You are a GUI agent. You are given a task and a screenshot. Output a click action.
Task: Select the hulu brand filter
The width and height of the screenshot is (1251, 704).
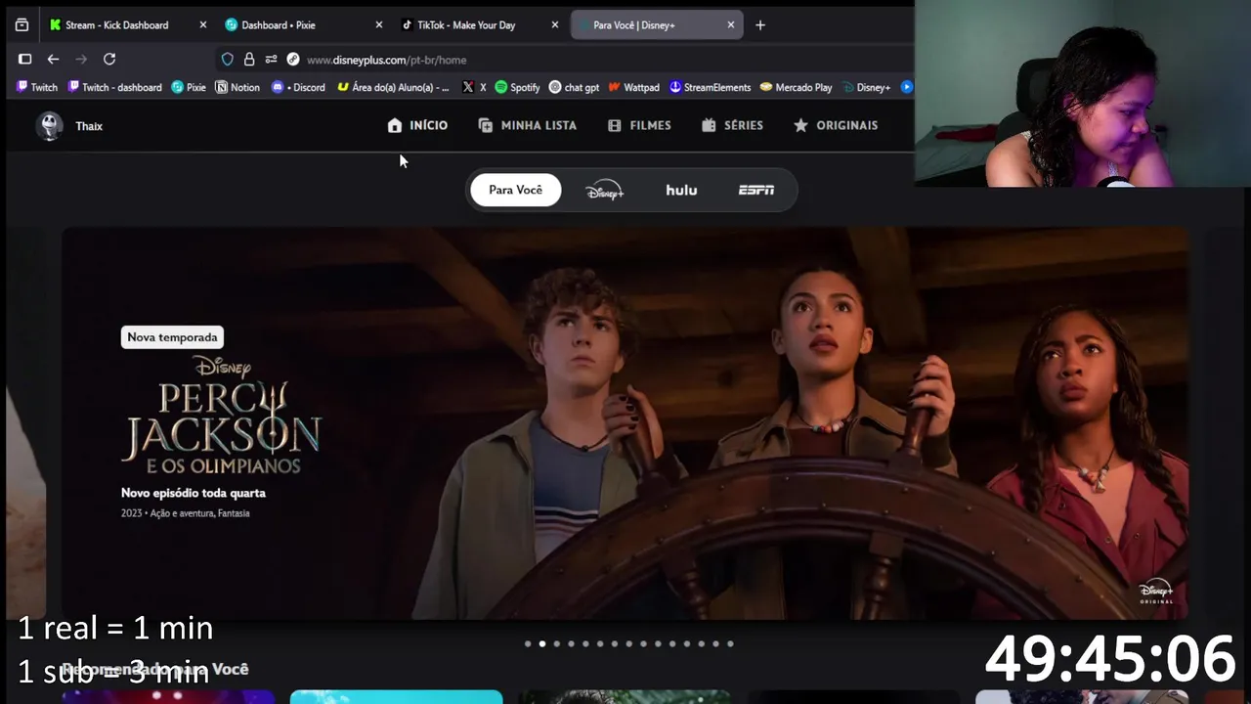point(681,190)
